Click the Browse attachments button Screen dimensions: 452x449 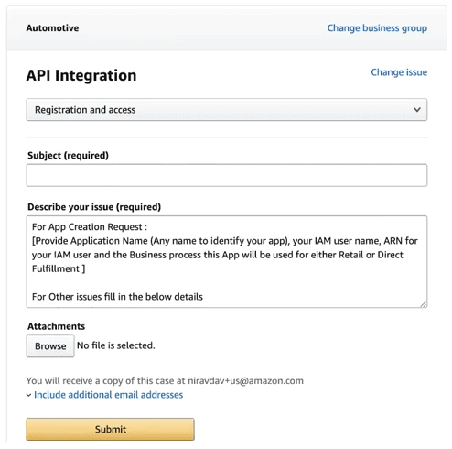click(50, 346)
